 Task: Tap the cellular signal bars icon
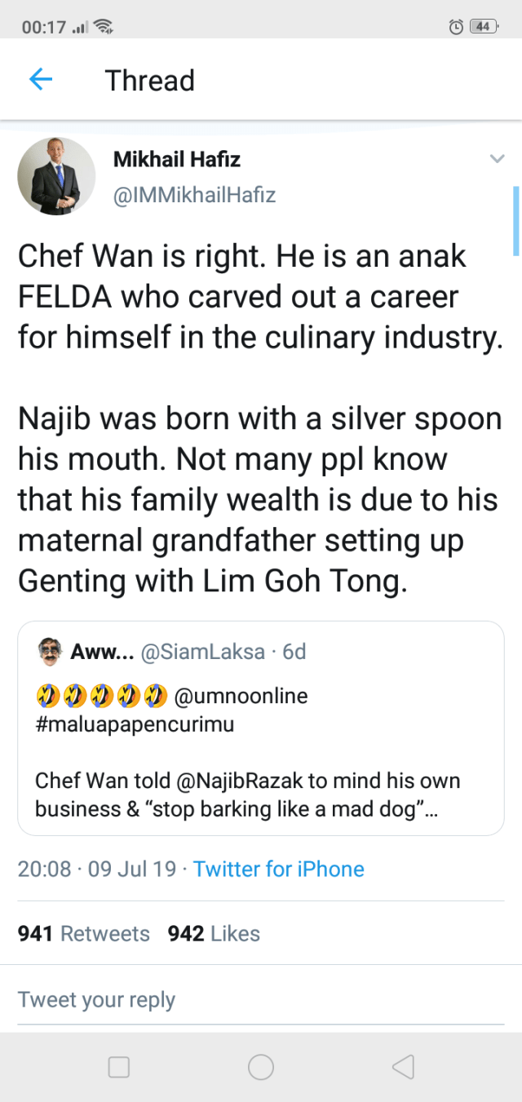(80, 27)
